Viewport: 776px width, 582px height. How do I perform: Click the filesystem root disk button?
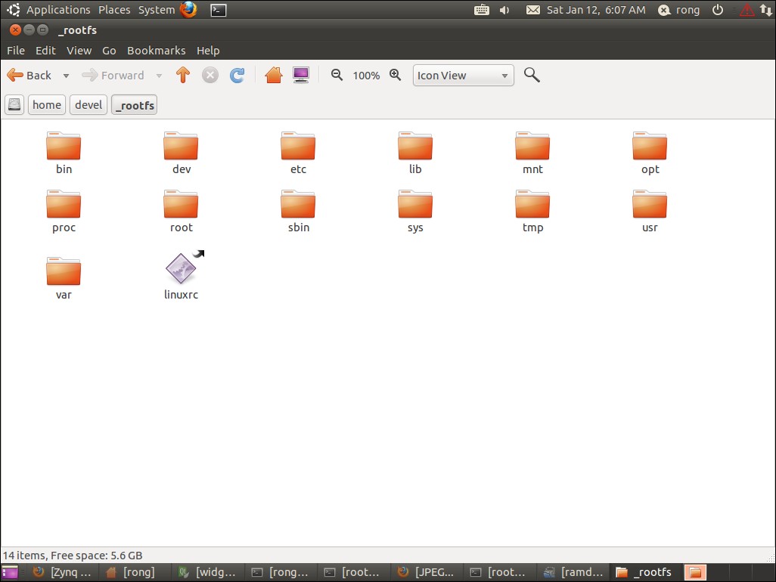coord(14,105)
